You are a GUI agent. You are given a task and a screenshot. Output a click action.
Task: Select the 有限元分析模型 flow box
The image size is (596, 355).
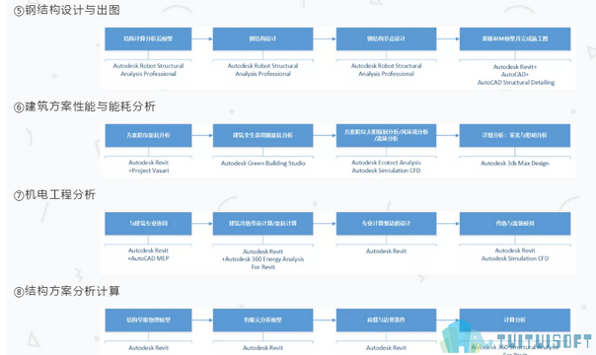click(262, 319)
